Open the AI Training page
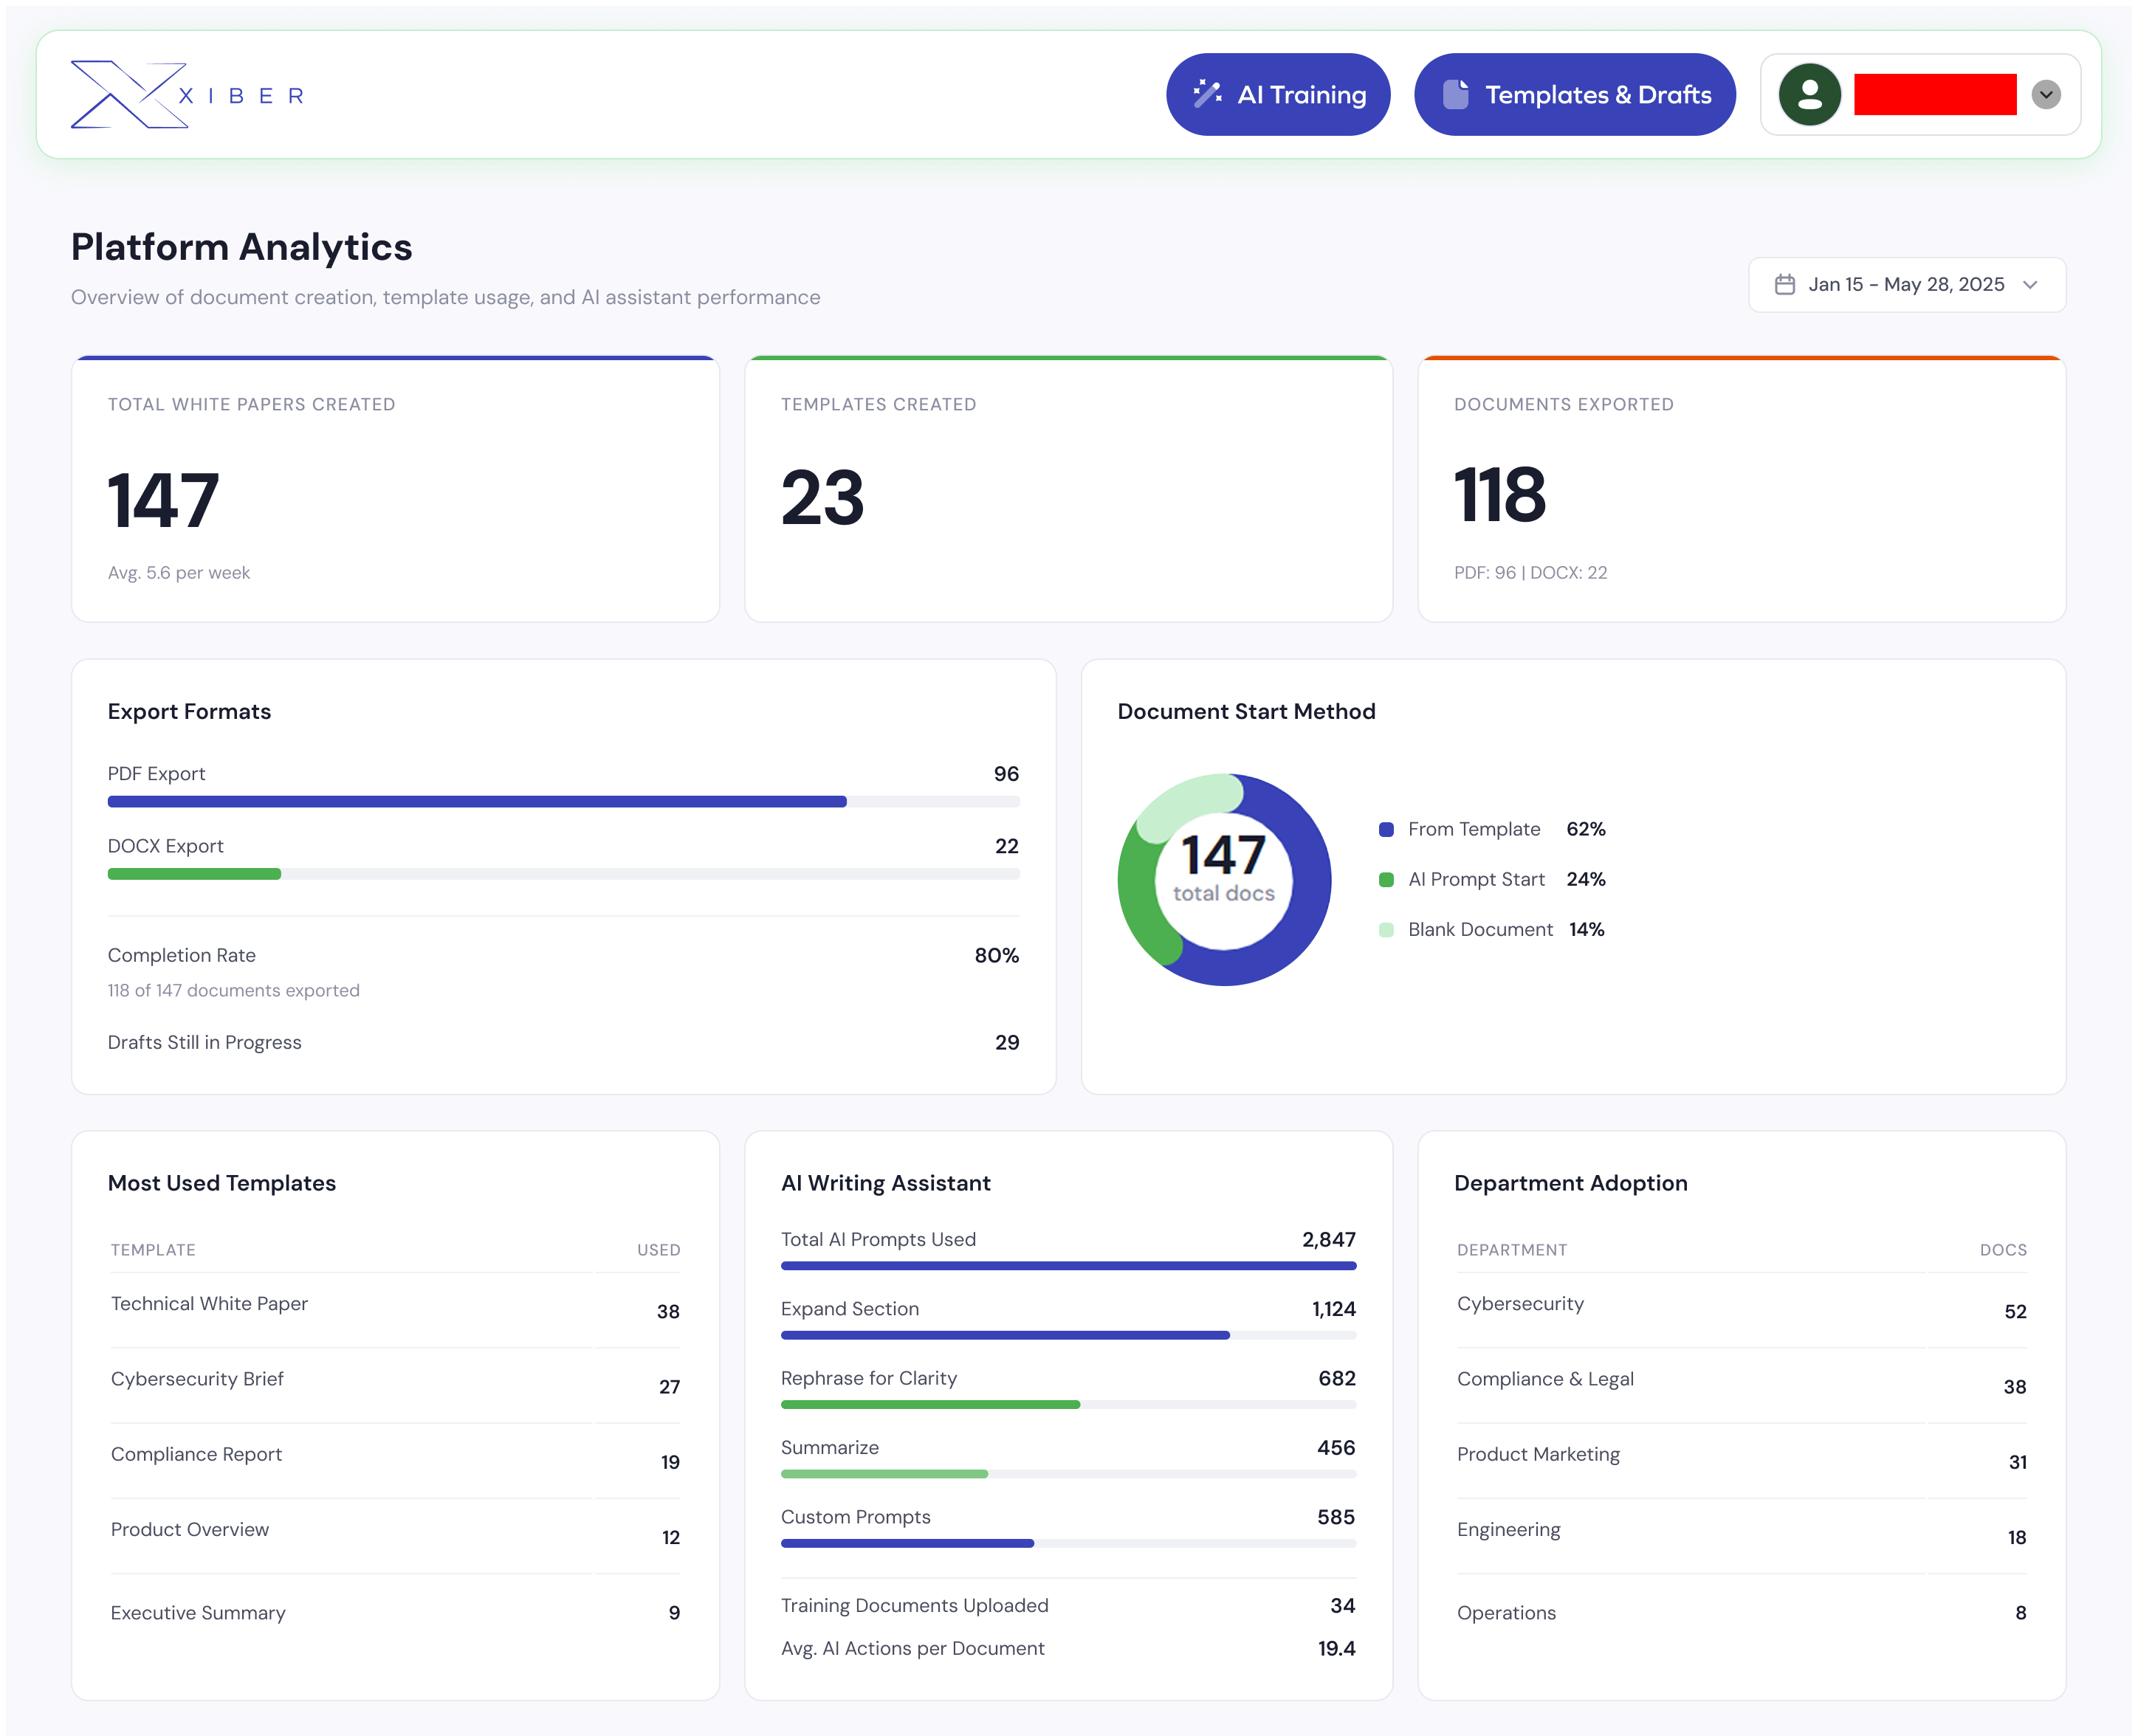The width and height of the screenshot is (2138, 1736). (x=1277, y=95)
